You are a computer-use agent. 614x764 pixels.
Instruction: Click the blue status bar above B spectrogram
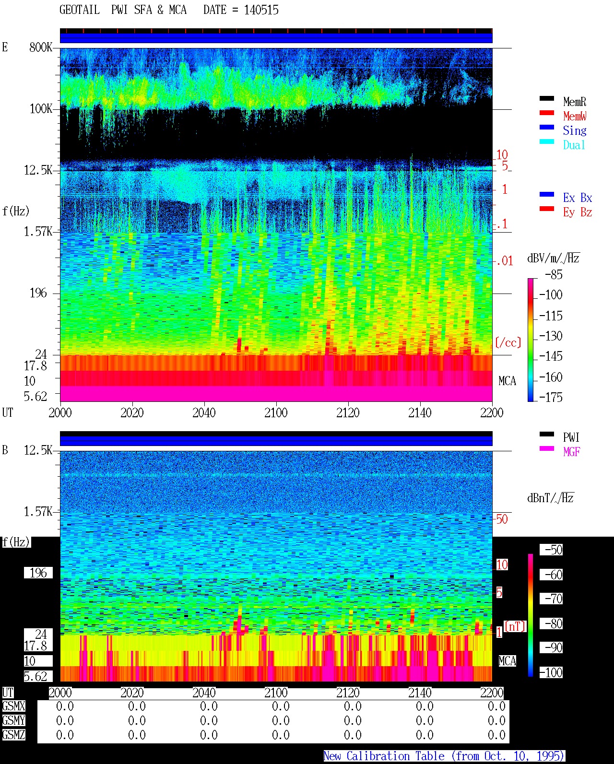(x=276, y=440)
